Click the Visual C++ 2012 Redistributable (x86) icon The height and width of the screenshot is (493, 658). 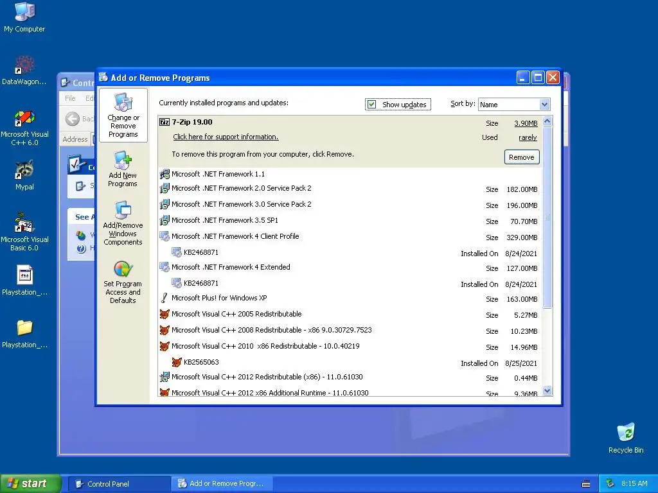[x=164, y=377]
